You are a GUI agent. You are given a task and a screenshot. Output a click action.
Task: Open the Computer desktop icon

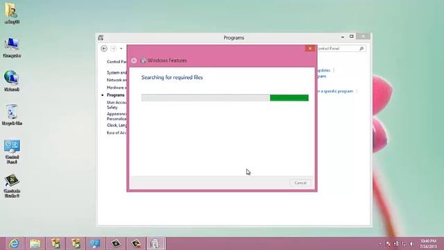pyautogui.click(x=12, y=47)
